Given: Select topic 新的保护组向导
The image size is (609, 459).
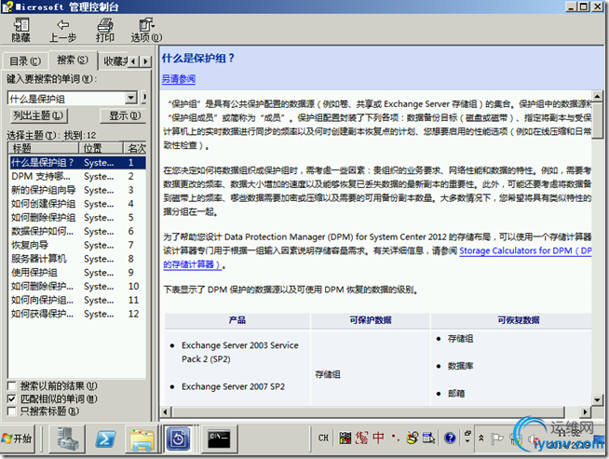Looking at the screenshot, I should [x=77, y=190].
